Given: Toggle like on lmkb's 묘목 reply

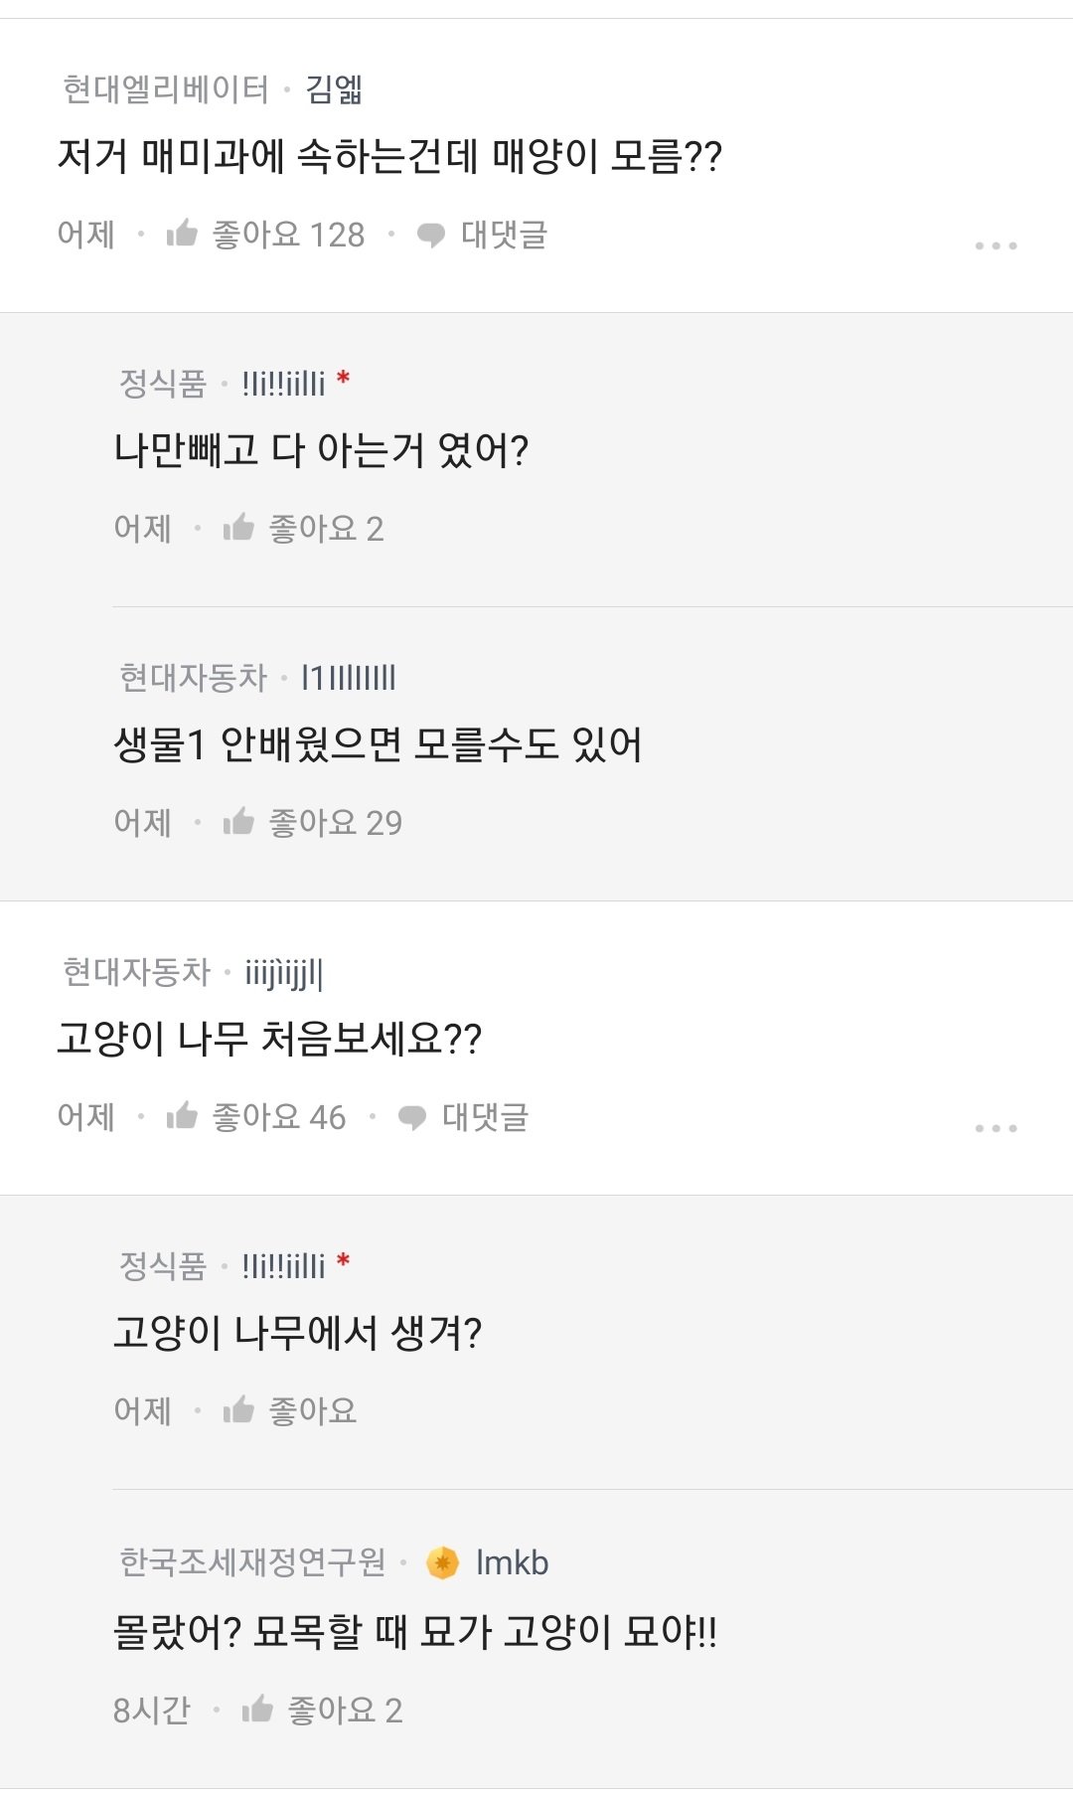Looking at the screenshot, I should click(x=257, y=1710).
